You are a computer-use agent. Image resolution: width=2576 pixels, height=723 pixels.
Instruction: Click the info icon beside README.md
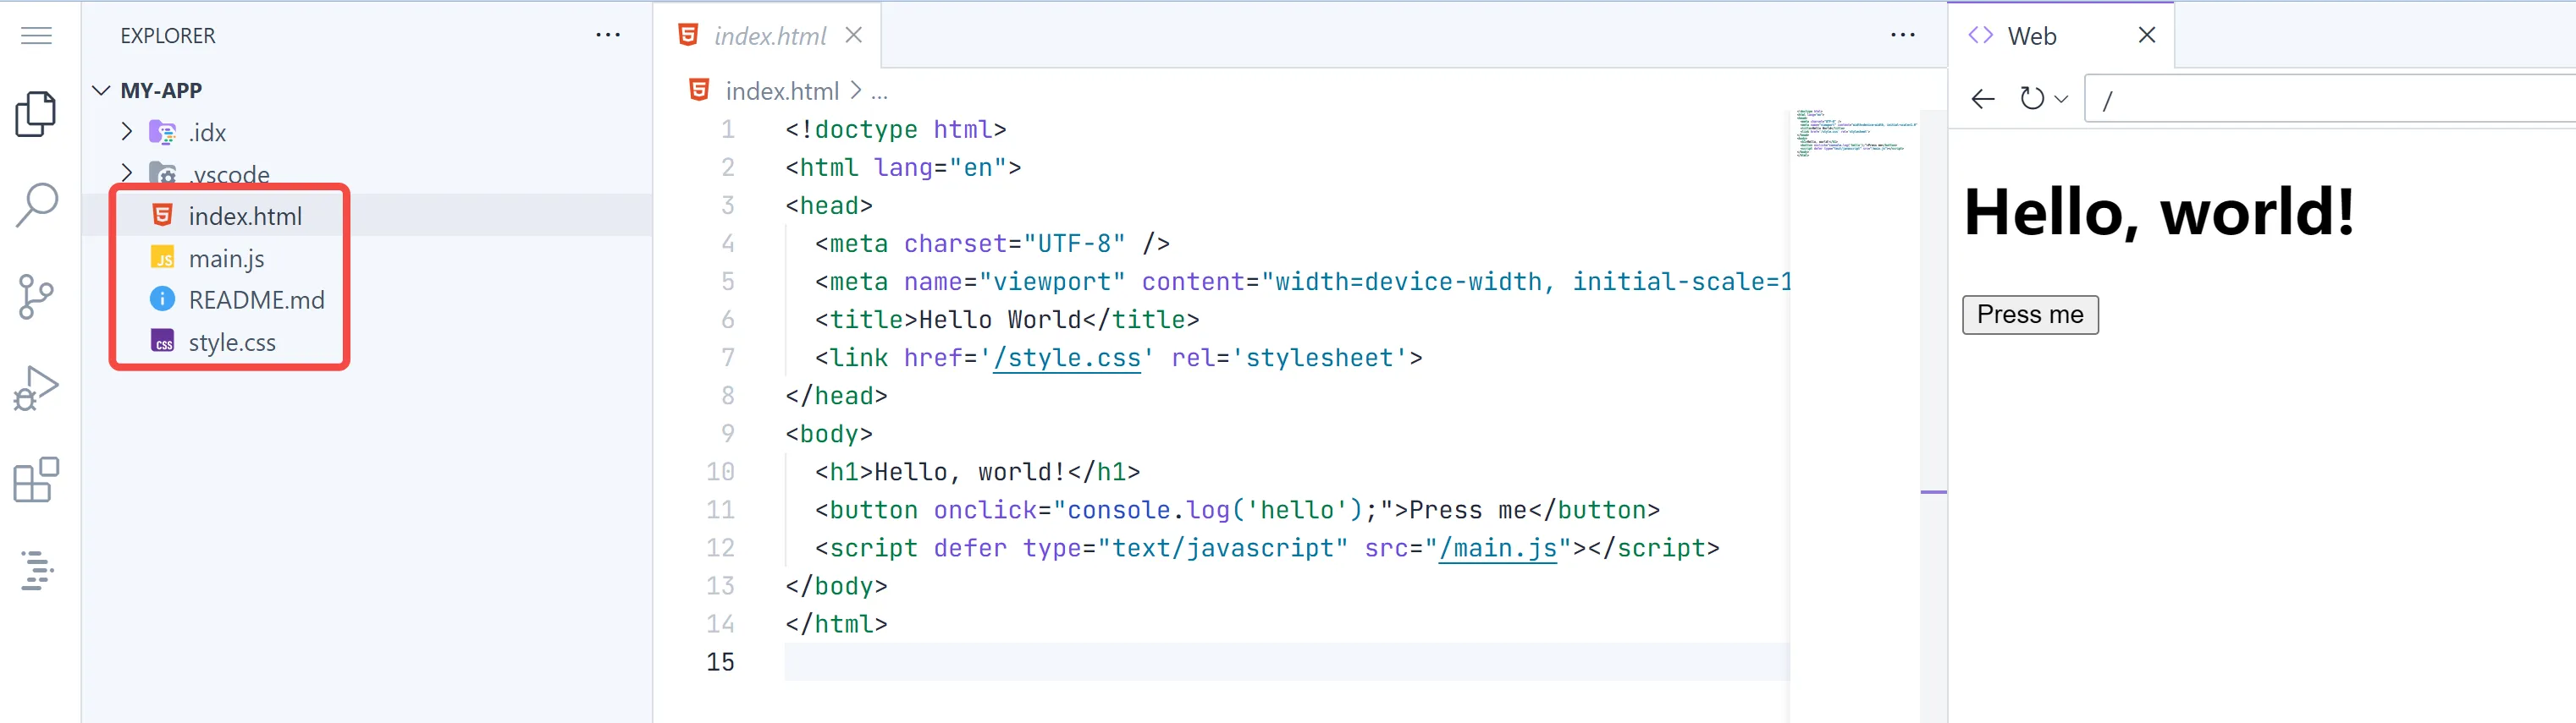pyautogui.click(x=162, y=299)
